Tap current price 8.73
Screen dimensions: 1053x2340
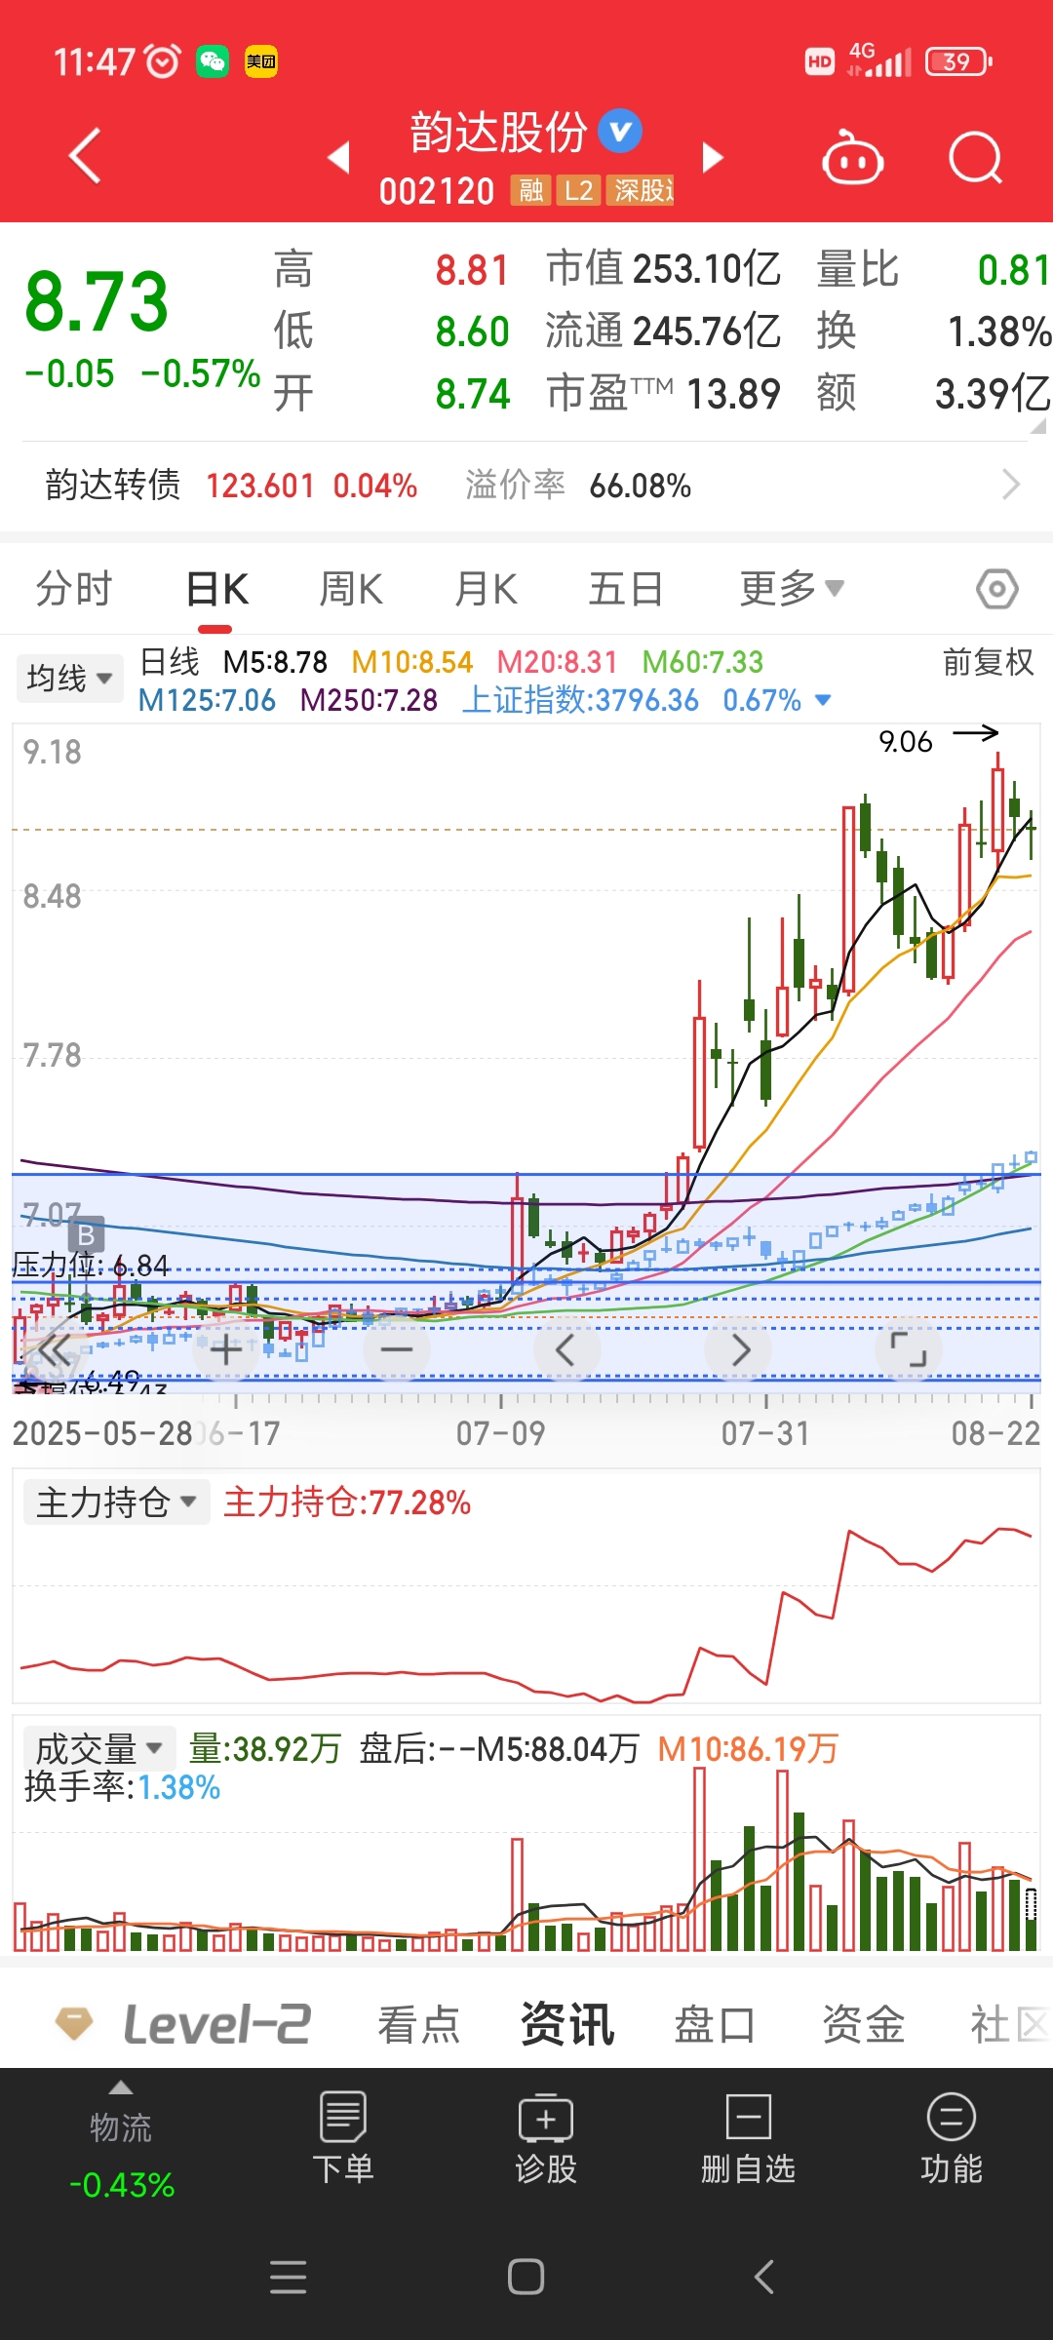[x=97, y=301]
